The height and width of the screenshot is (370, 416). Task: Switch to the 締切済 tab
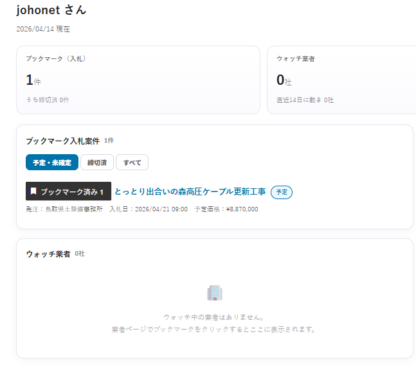(97, 163)
